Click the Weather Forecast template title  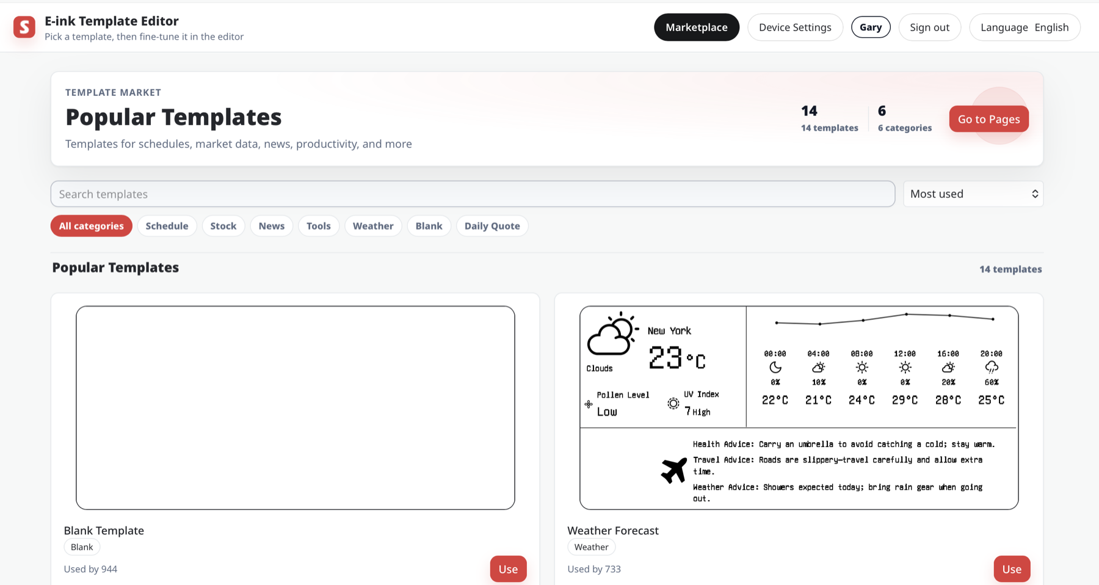(613, 531)
